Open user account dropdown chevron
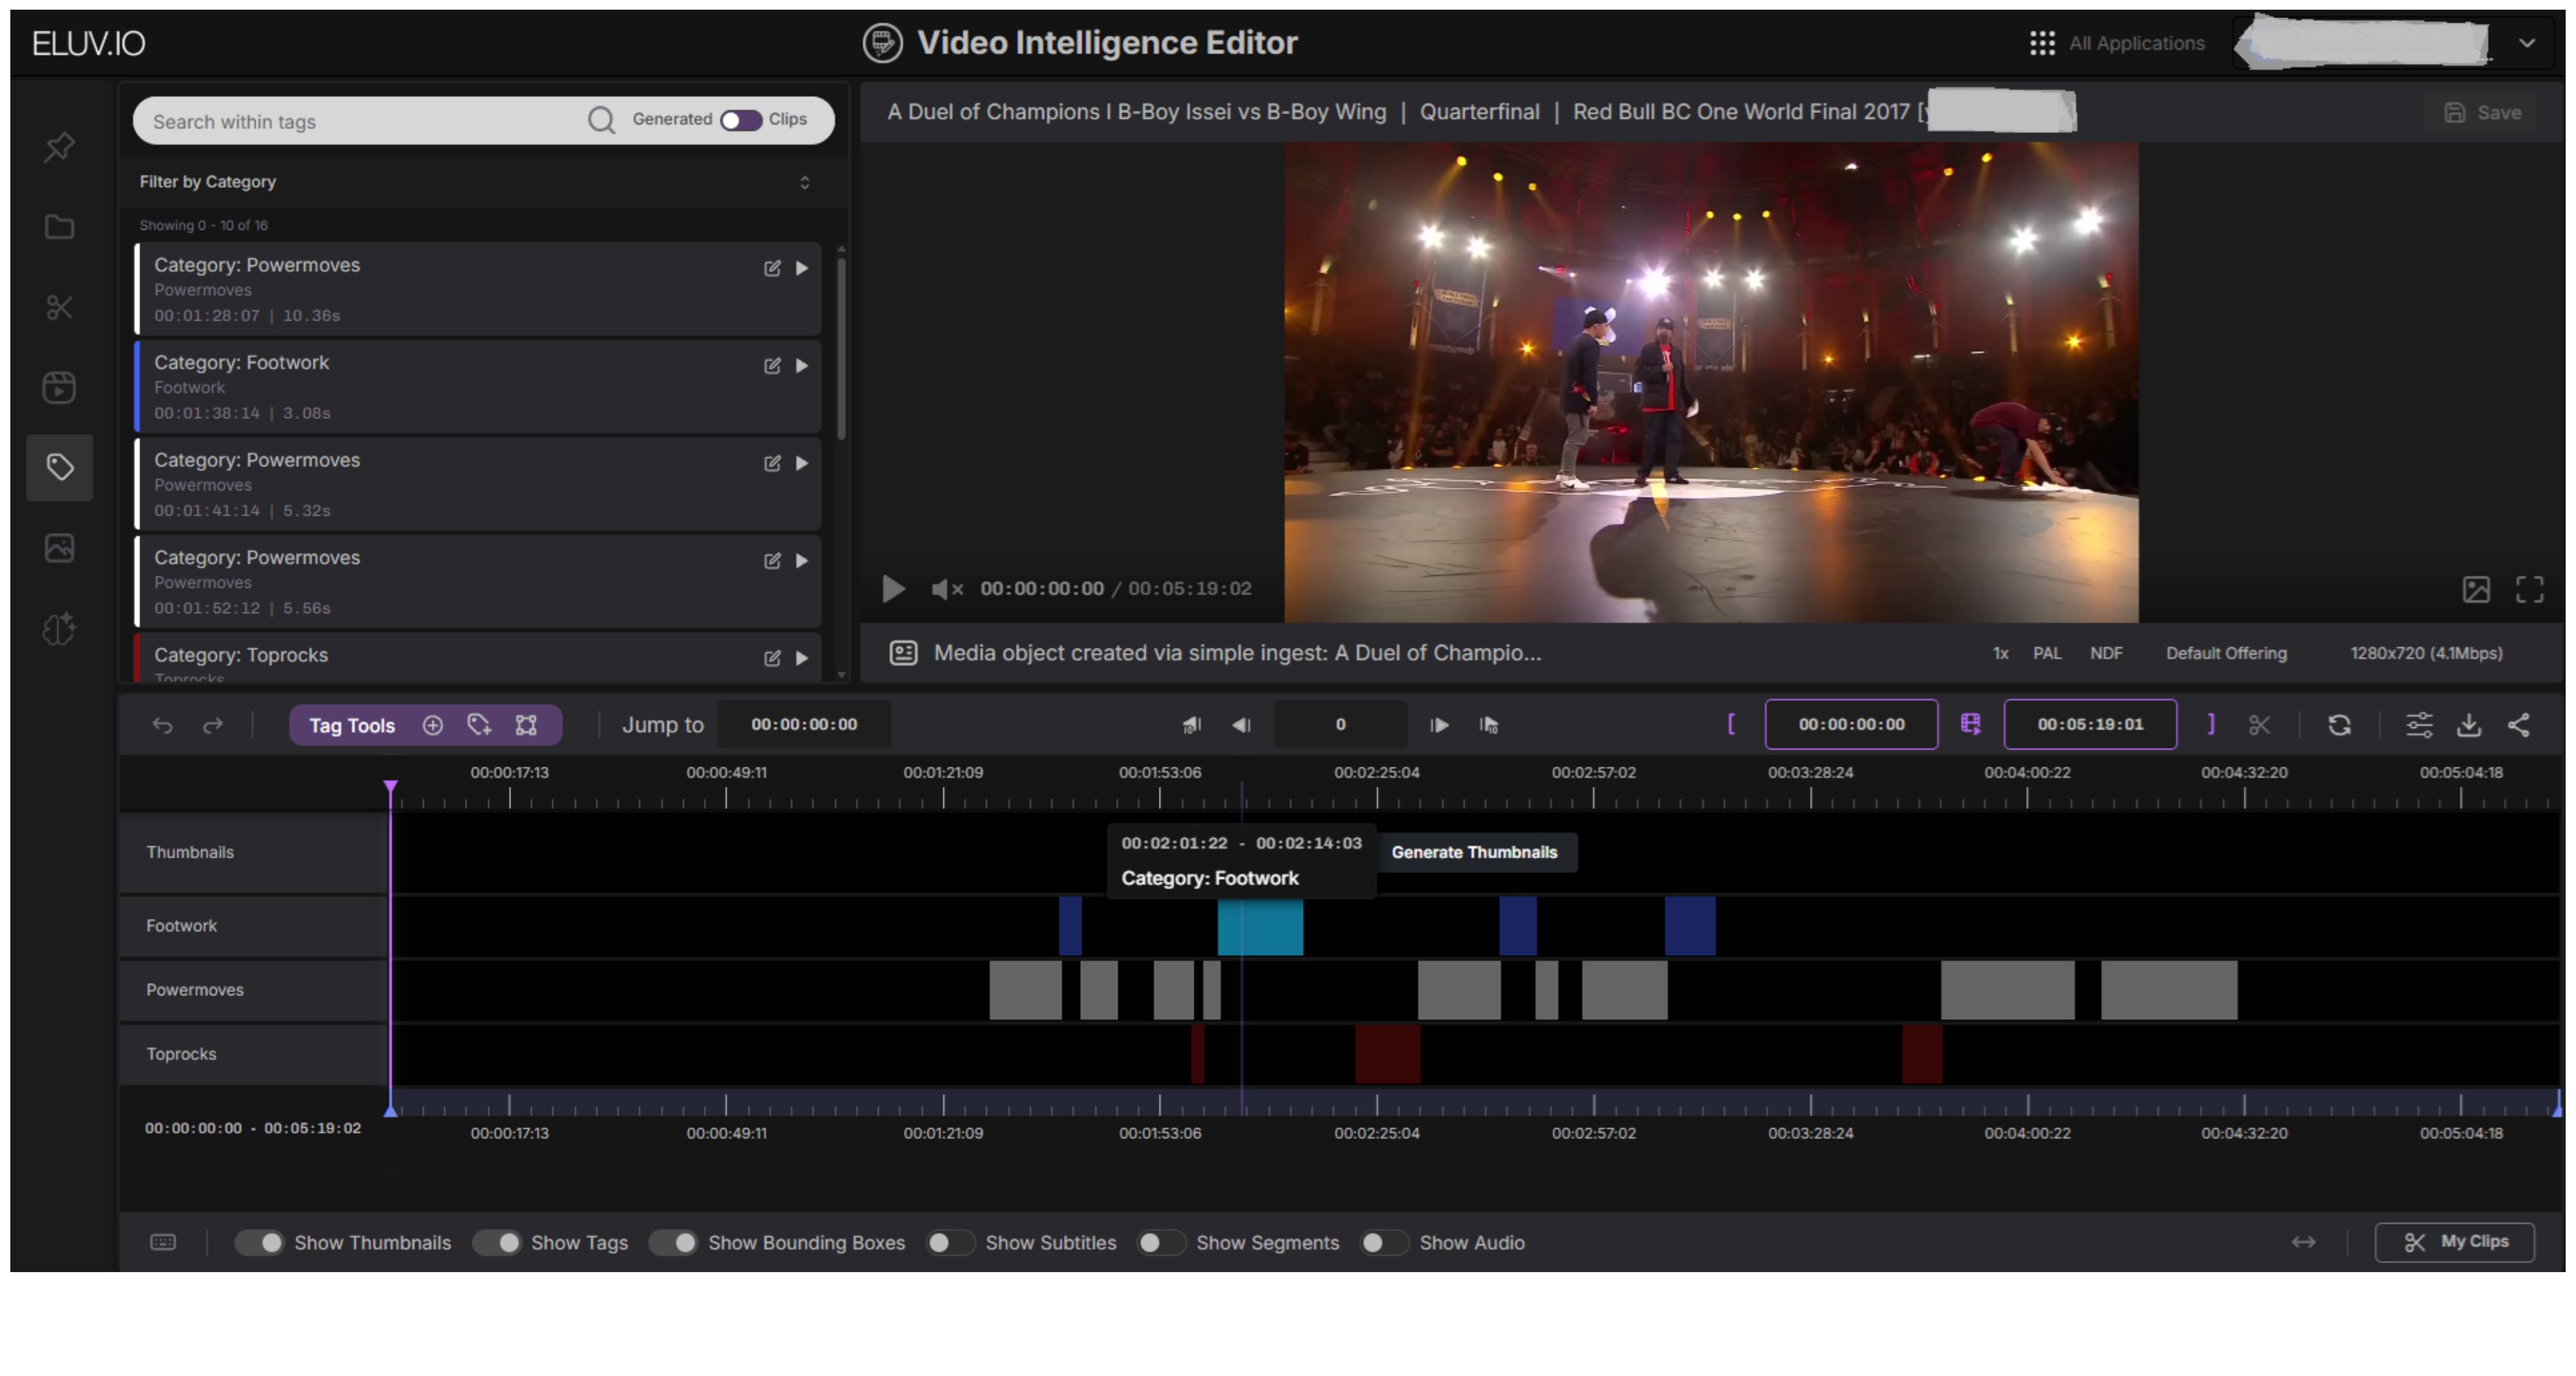The image size is (2576, 1376). (2526, 43)
